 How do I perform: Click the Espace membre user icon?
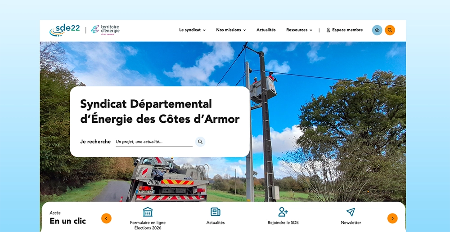point(328,30)
